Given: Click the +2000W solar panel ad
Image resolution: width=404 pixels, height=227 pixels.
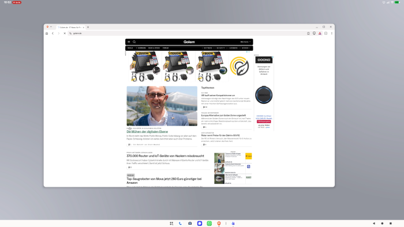Looking at the screenshot, I should click(144, 66).
